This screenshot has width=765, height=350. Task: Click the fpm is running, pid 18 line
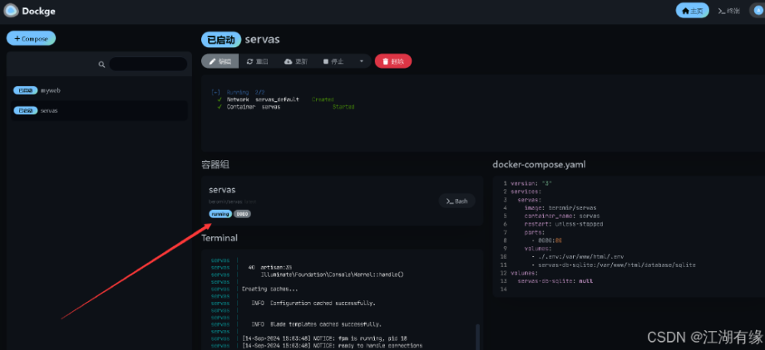[324, 338]
